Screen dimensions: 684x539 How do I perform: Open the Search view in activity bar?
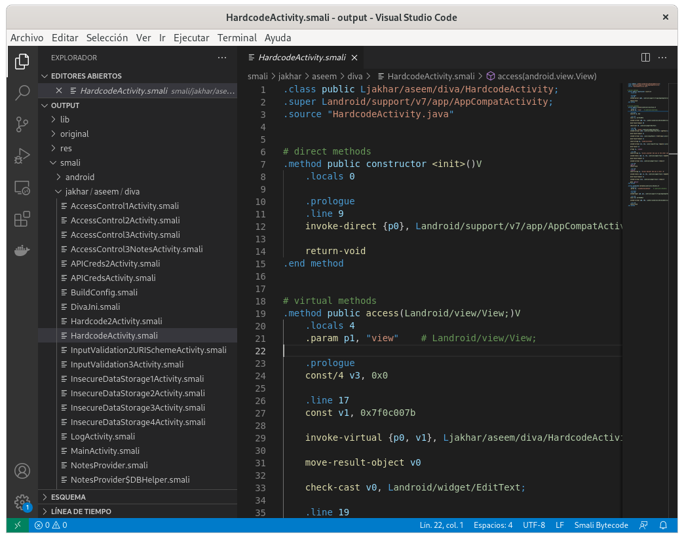(x=22, y=92)
